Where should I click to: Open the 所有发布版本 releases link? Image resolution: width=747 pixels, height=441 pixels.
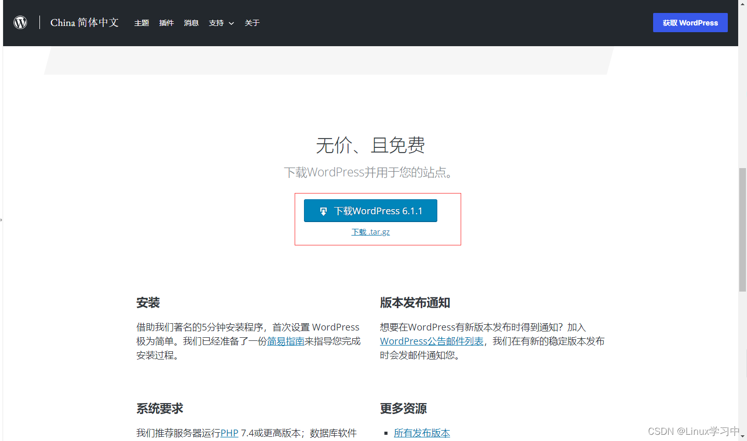coord(422,433)
